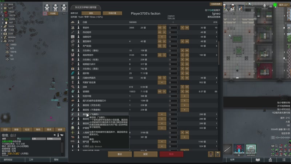This screenshot has height=164, width=291.
Task: Expand the 2225 resource category arrow
Action: (1, 34)
